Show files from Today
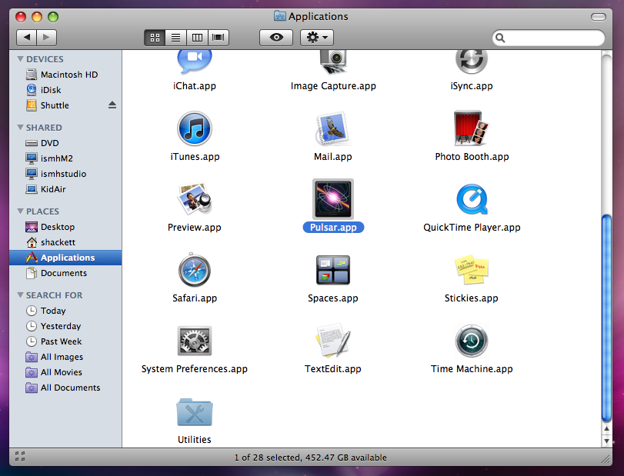Image resolution: width=624 pixels, height=476 pixels. click(65, 311)
